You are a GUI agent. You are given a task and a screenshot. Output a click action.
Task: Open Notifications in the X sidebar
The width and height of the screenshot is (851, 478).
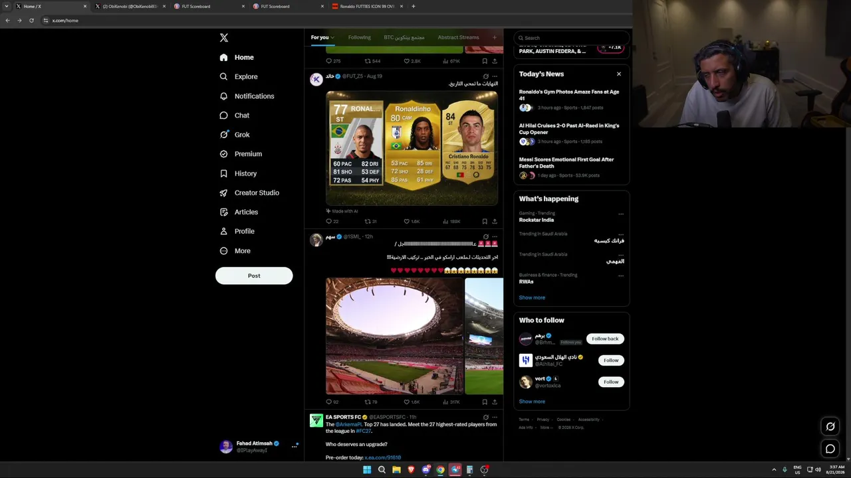point(247,96)
